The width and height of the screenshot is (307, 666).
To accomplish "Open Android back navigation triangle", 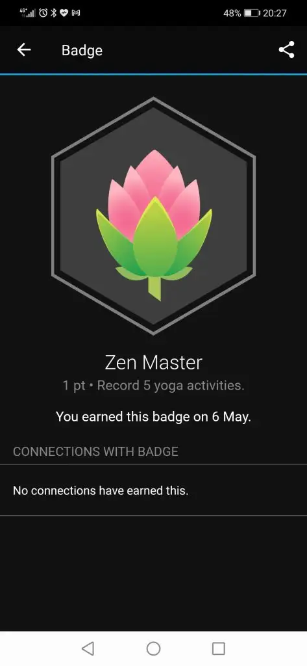I will pos(88,648).
